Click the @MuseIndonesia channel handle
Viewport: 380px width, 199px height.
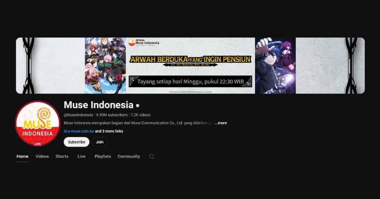(x=78, y=115)
